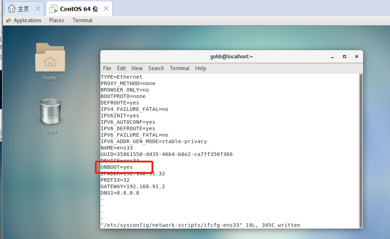Screen dimensions: 390x239
Task: Maximize the gohb@localhost terminal window
Action: (344, 57)
